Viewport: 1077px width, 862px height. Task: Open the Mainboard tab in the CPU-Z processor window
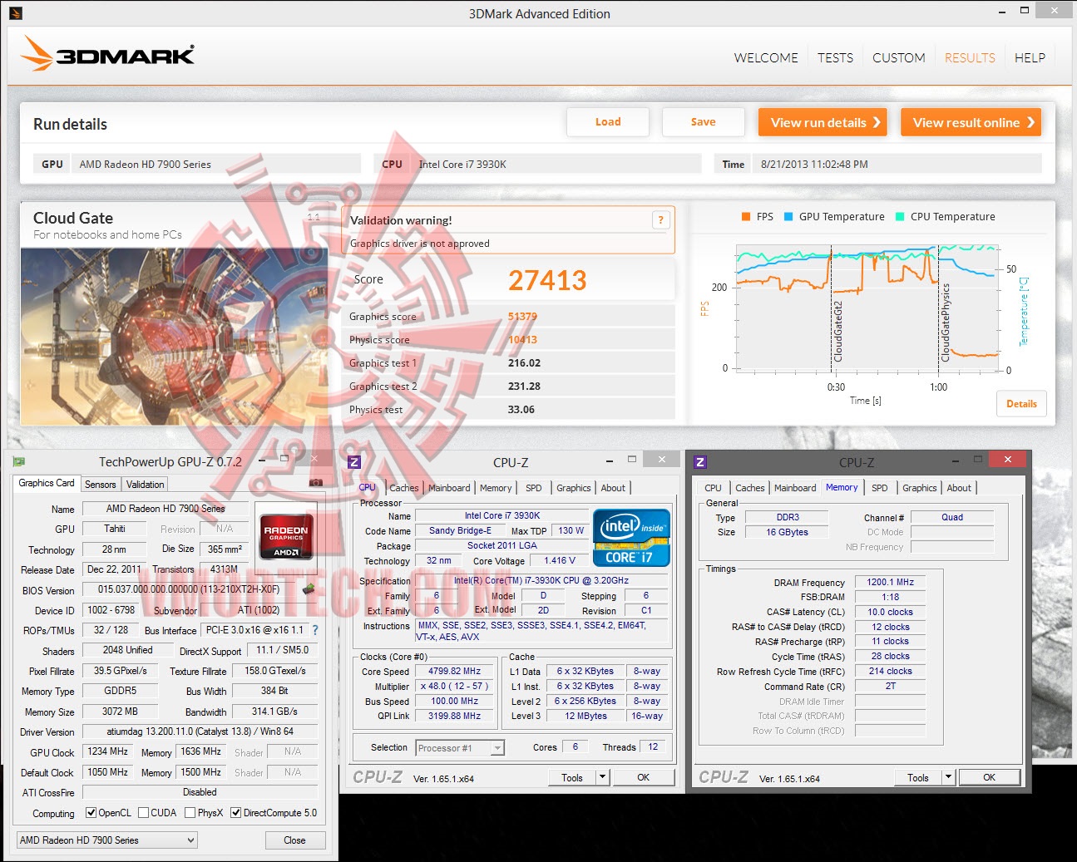click(x=449, y=488)
